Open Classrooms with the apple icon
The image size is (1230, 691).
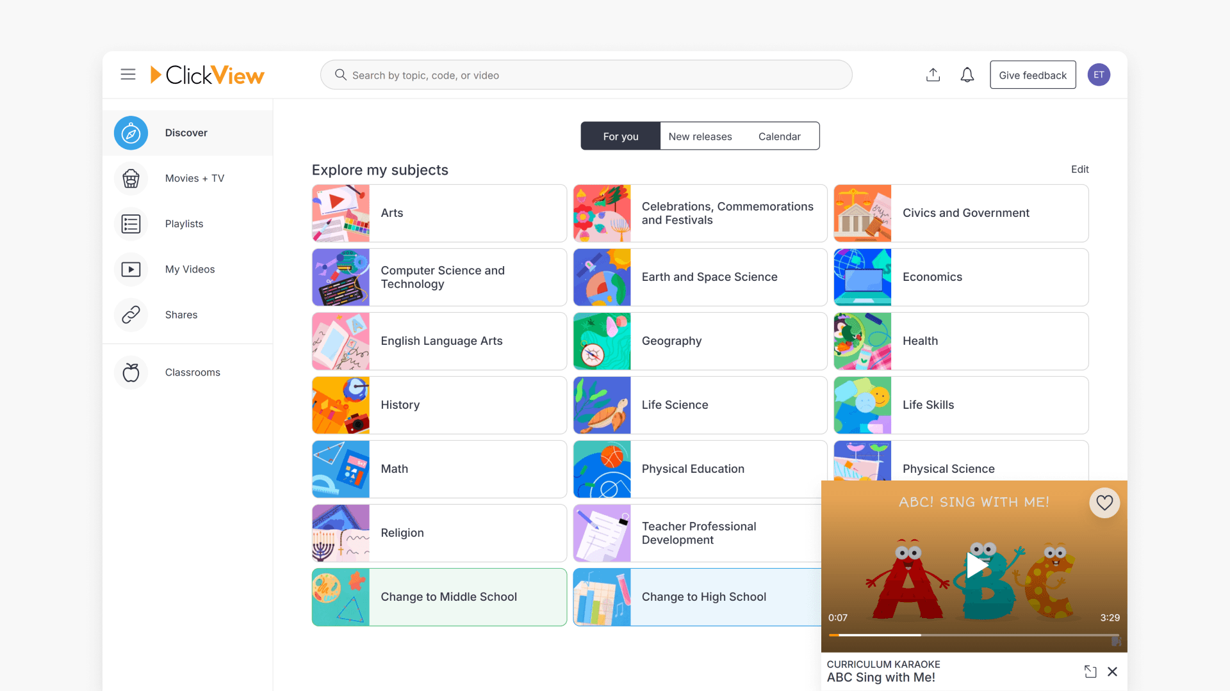click(x=131, y=372)
